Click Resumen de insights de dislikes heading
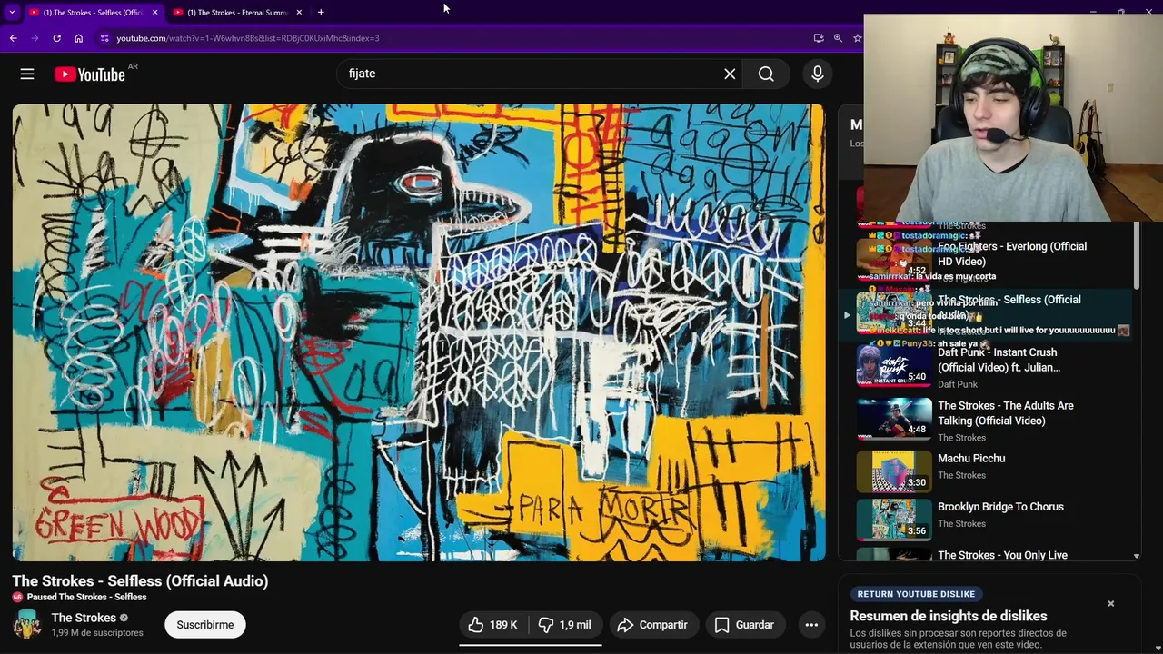This screenshot has height=654, width=1163. click(x=949, y=616)
